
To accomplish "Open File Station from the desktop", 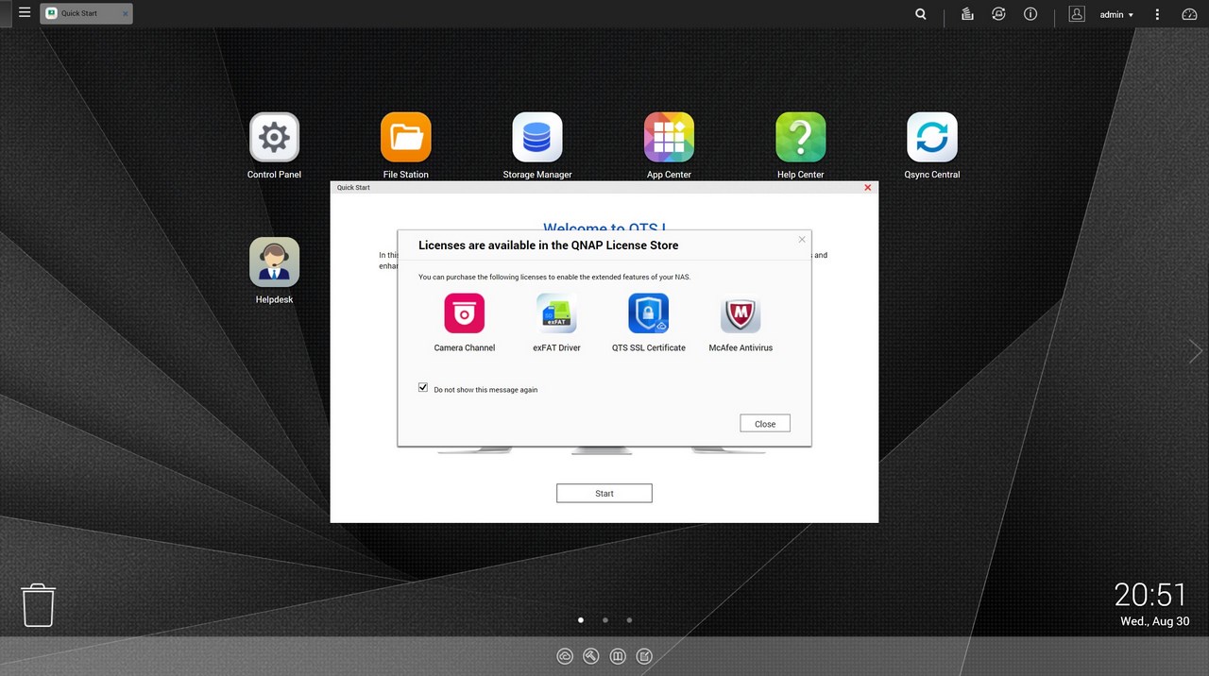I will pyautogui.click(x=406, y=138).
